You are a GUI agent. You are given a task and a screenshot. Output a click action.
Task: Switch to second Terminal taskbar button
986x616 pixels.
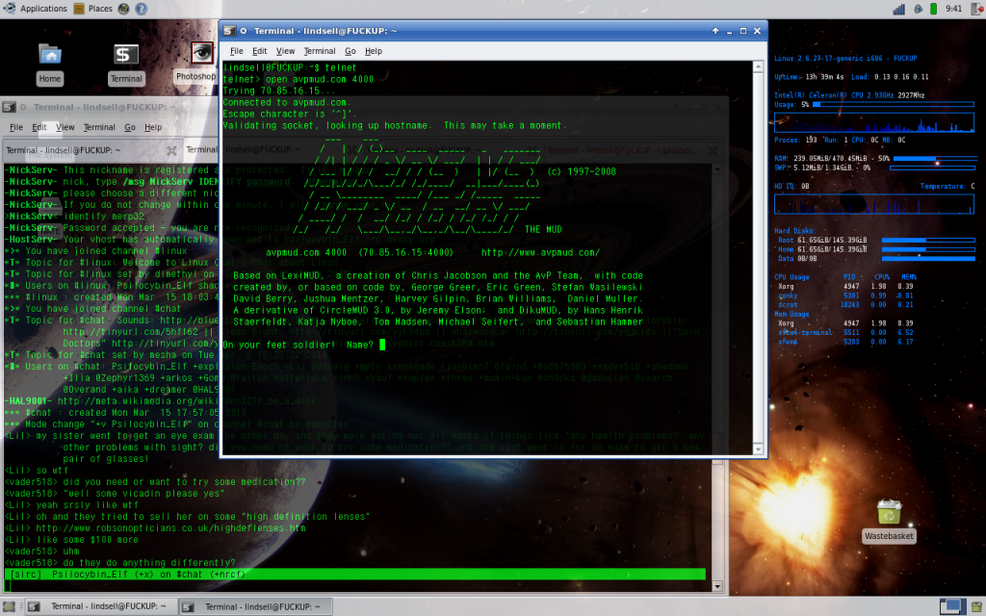[x=261, y=606]
